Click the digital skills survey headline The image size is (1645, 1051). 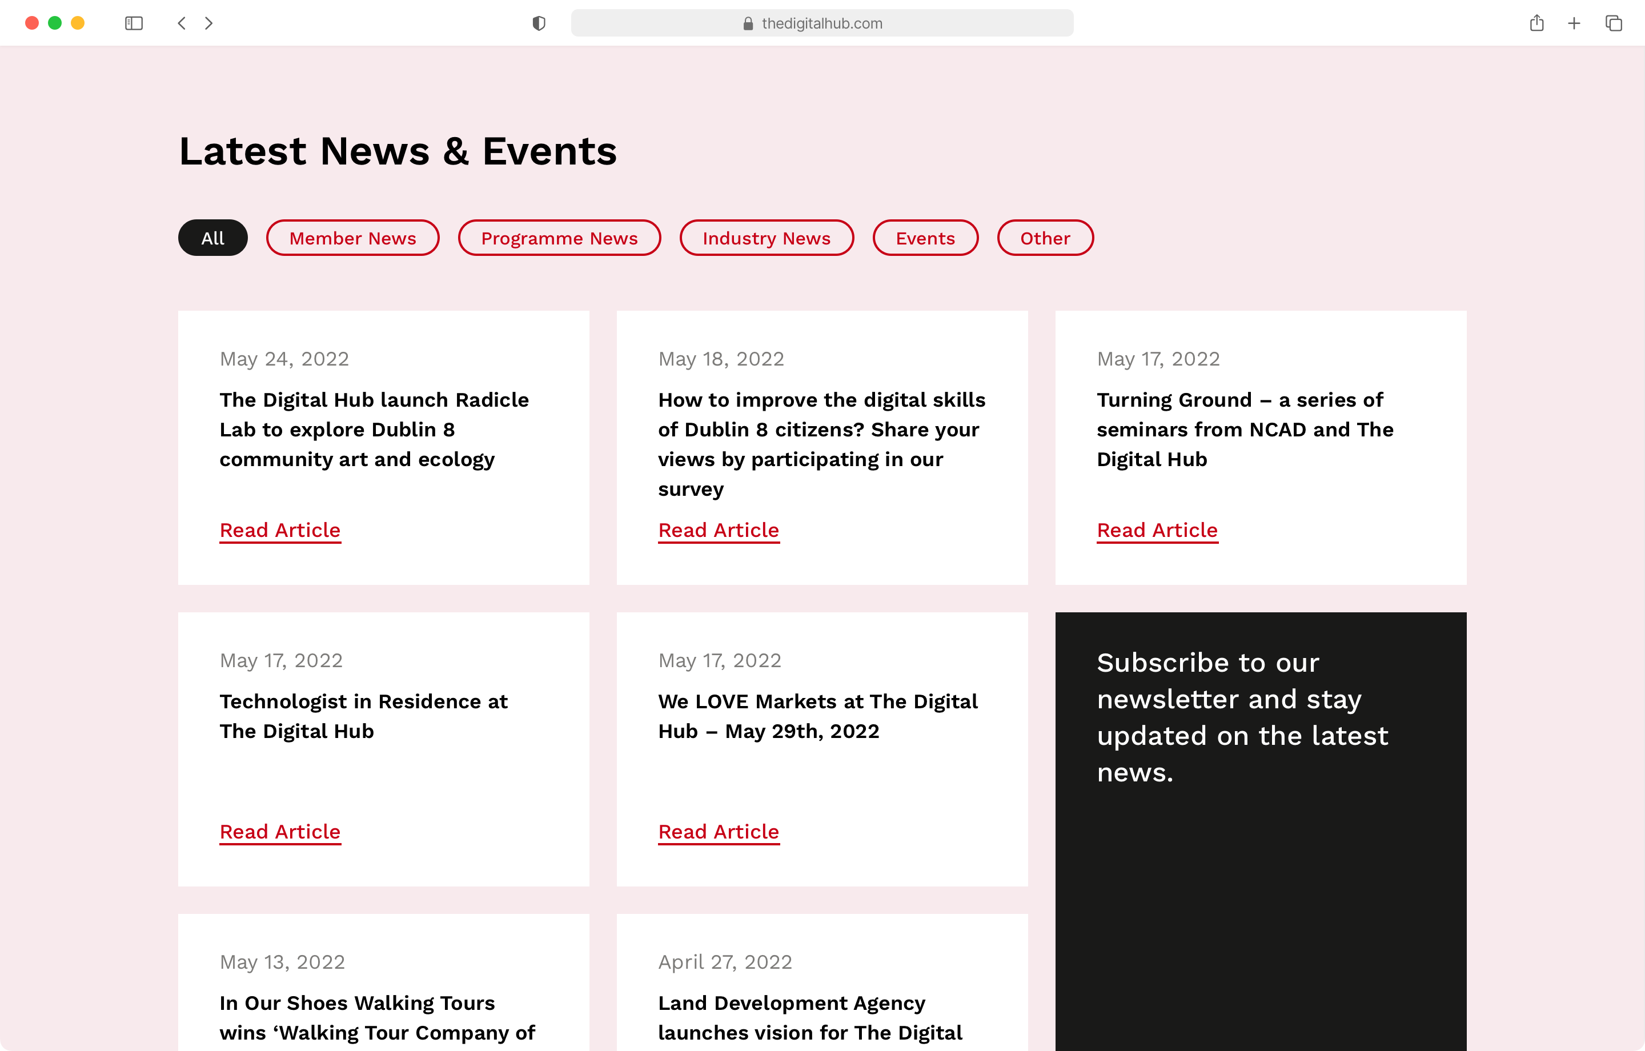click(822, 444)
